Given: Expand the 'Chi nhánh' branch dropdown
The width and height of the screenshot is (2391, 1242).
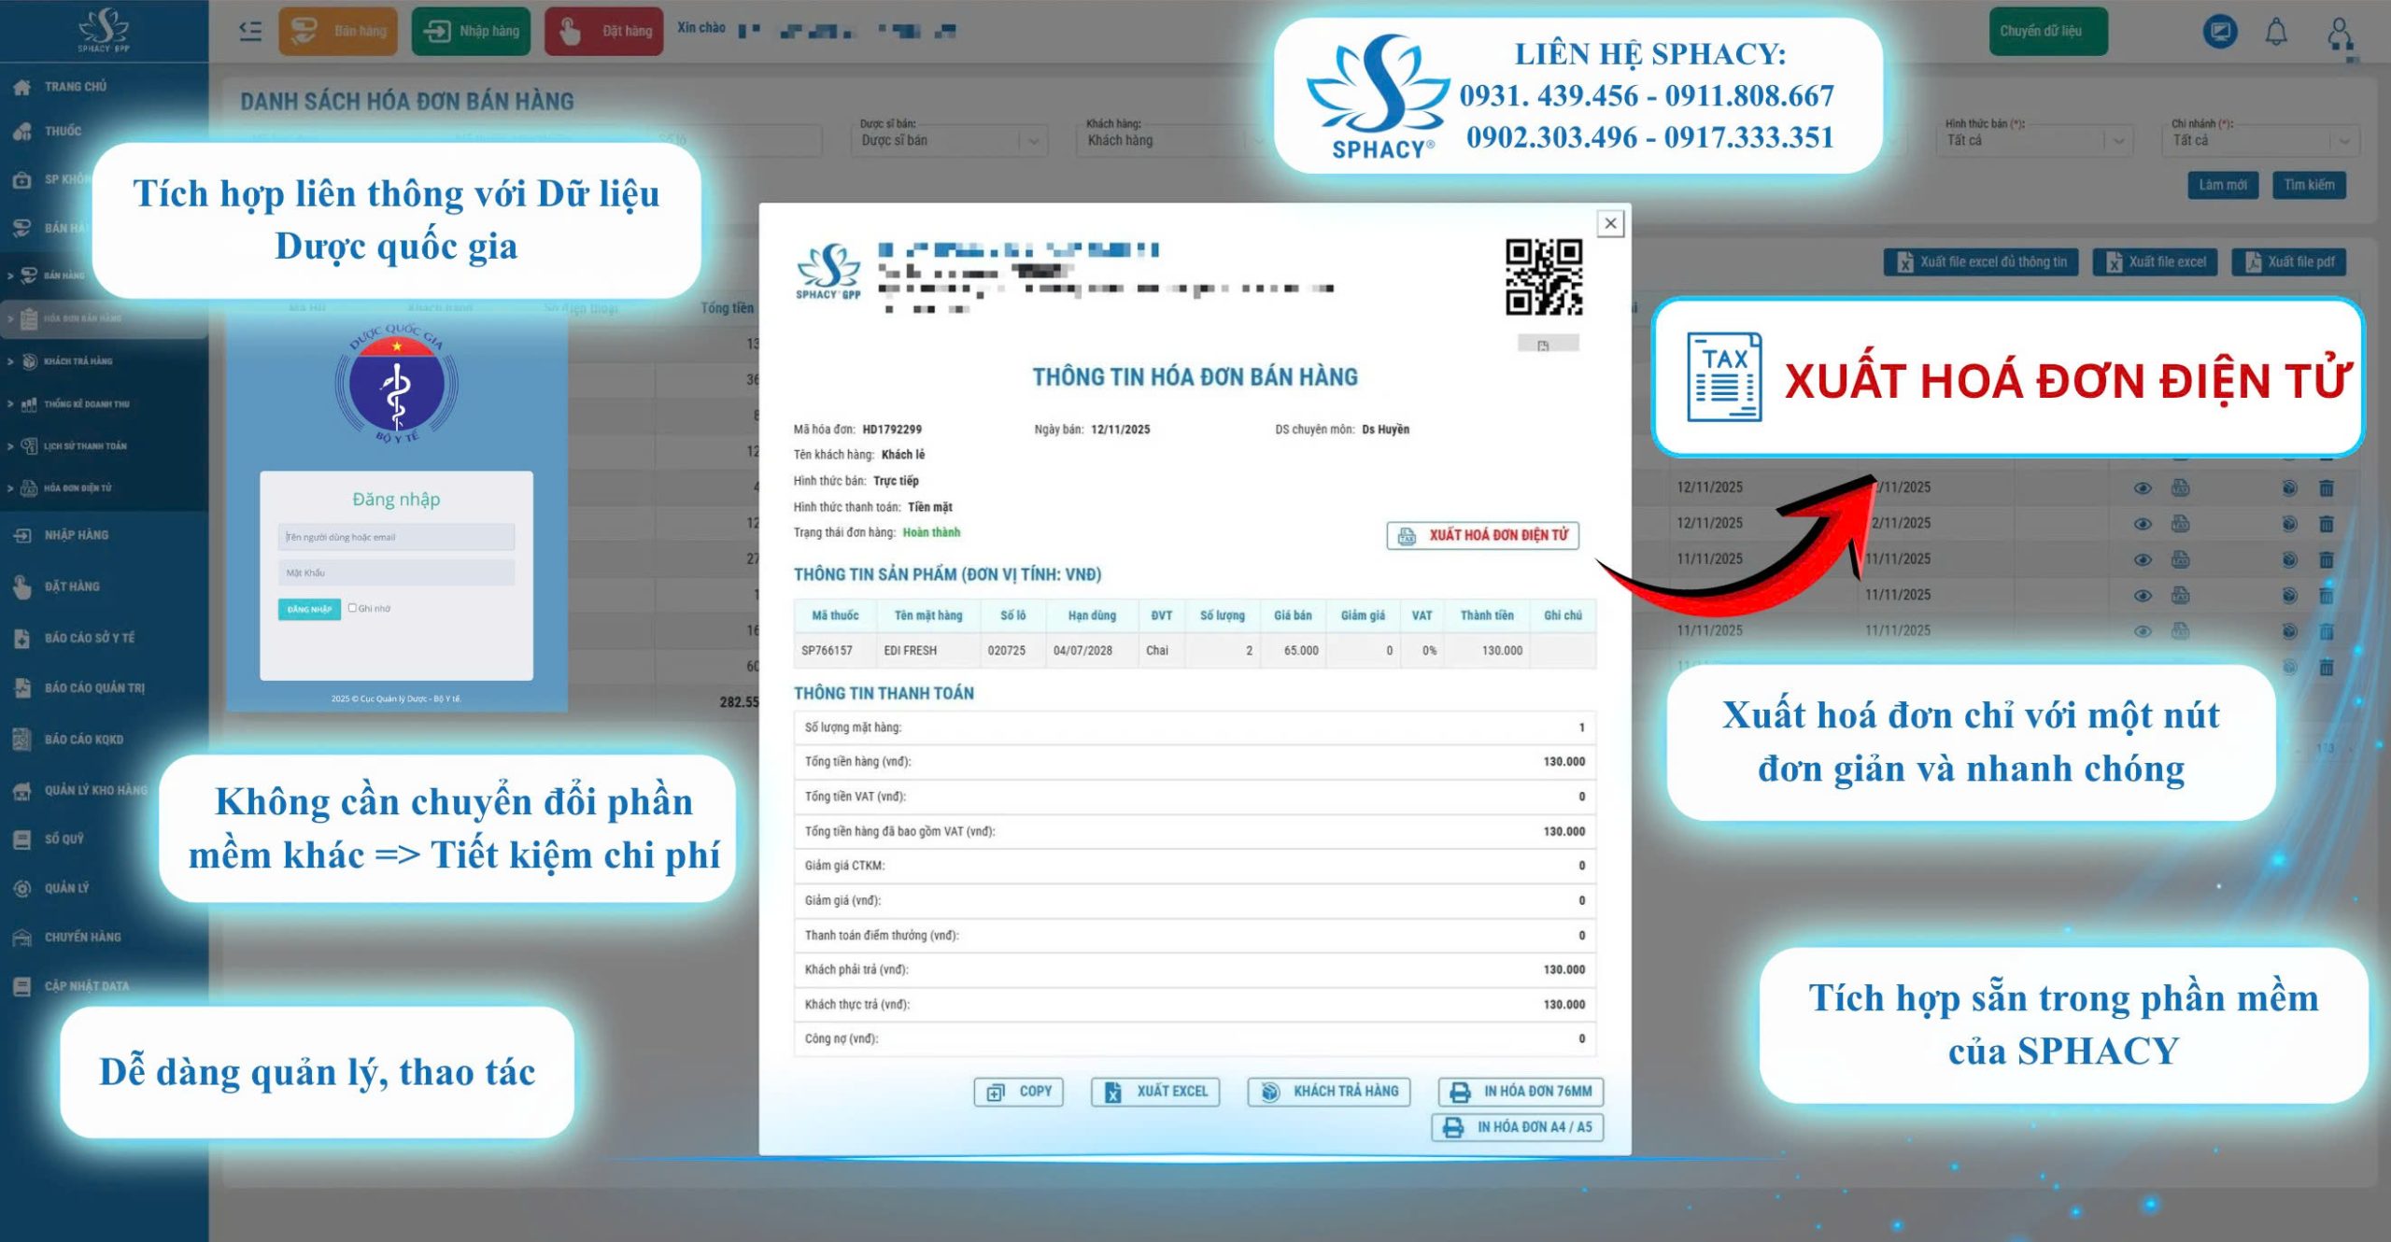Looking at the screenshot, I should coord(2262,141).
